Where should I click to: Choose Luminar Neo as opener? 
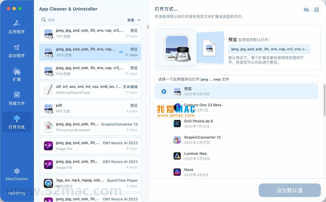point(236,156)
